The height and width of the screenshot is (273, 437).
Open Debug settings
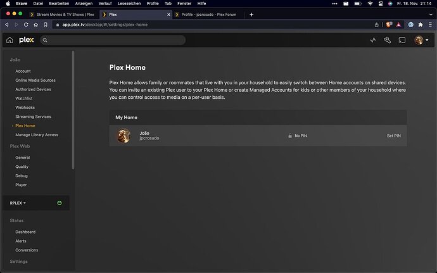pyautogui.click(x=22, y=175)
